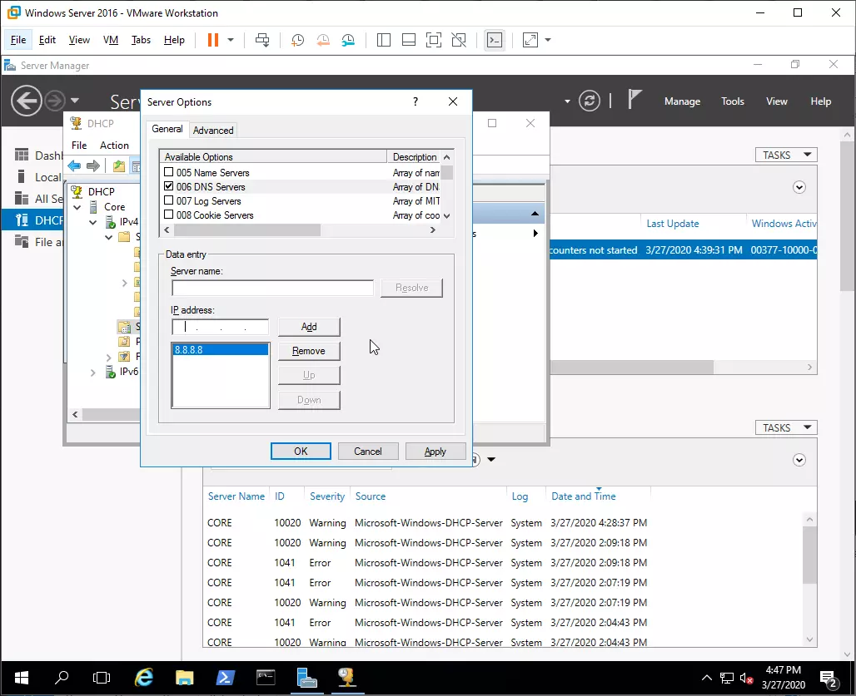Open Server Manager notifications flag
856x696 pixels.
(x=635, y=100)
